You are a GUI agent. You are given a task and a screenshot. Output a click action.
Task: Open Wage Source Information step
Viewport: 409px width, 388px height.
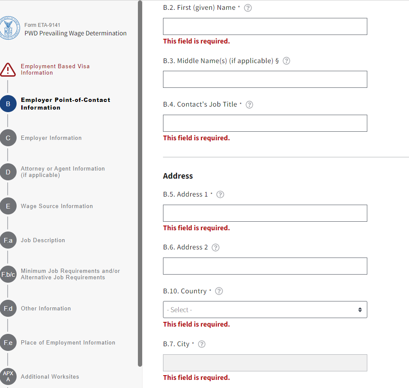click(57, 206)
